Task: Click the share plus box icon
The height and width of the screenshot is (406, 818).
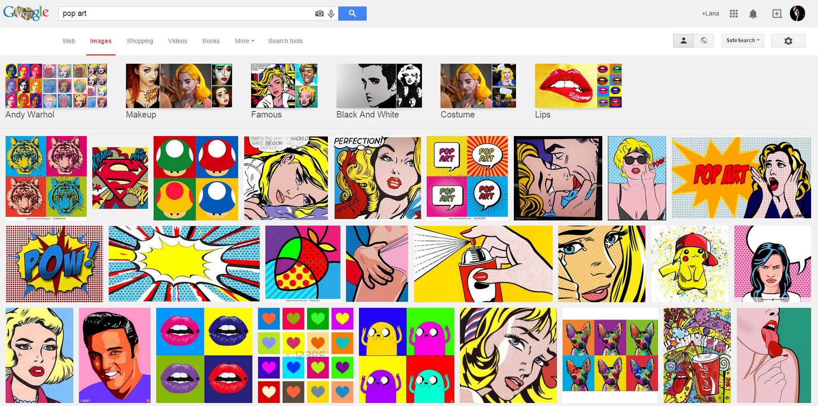Action: coord(777,14)
